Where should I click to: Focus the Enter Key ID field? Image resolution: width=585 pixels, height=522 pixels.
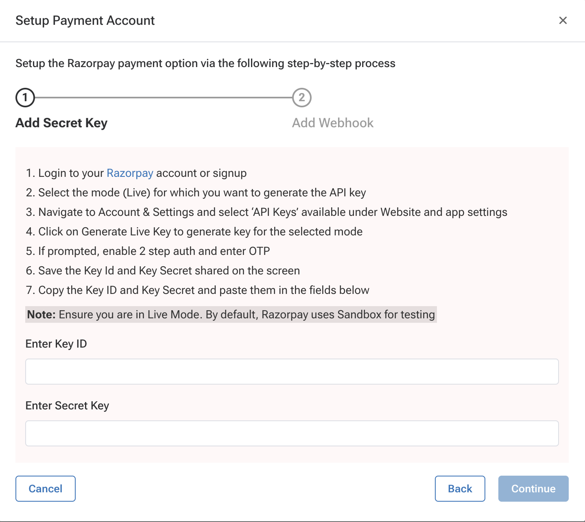292,372
